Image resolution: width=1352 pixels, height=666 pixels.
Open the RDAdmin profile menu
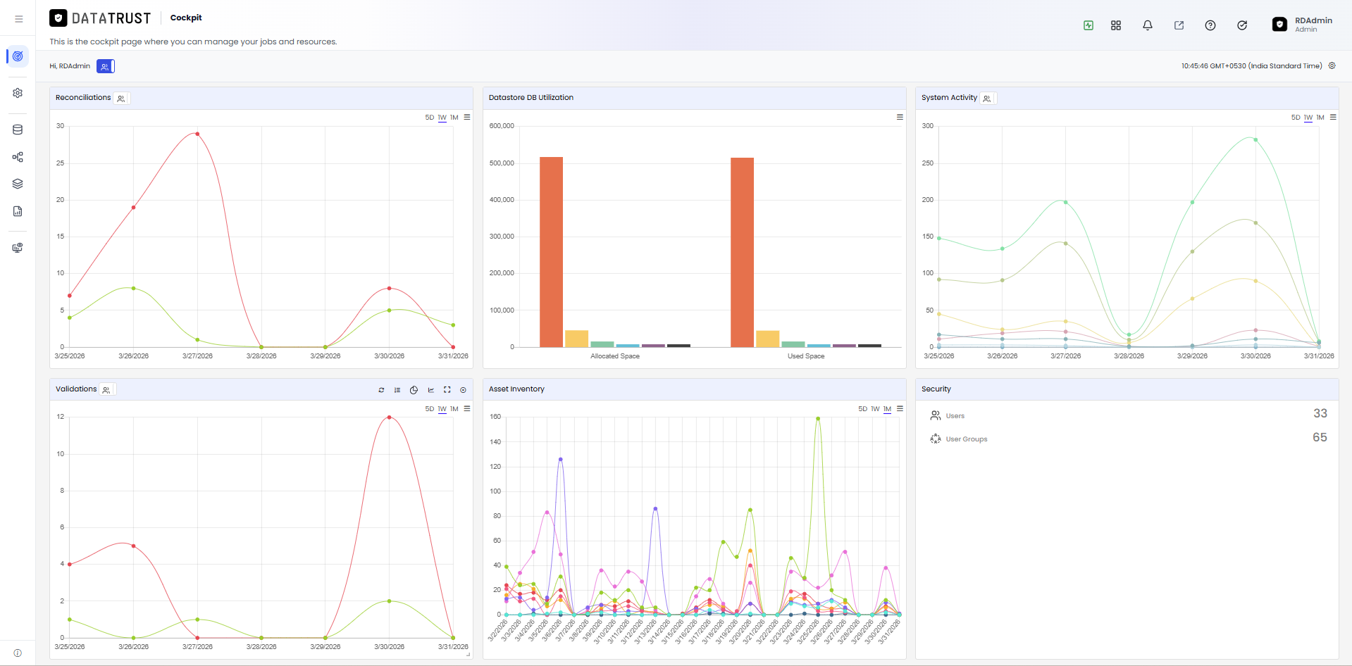point(1303,25)
